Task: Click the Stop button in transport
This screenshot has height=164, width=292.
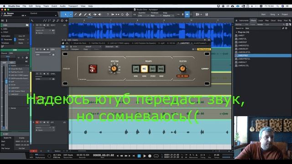Action: pos(139,156)
